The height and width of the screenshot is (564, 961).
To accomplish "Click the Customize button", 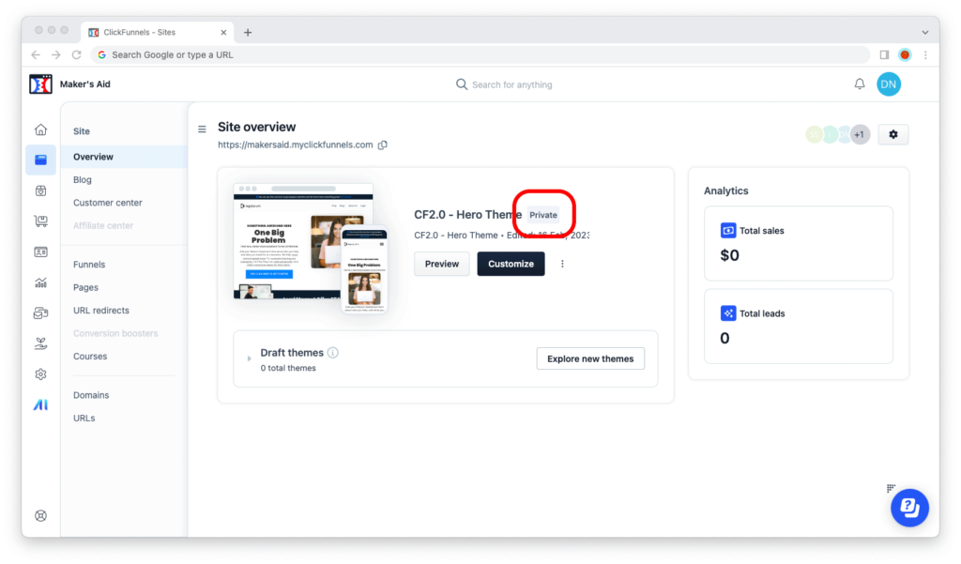I will click(511, 264).
